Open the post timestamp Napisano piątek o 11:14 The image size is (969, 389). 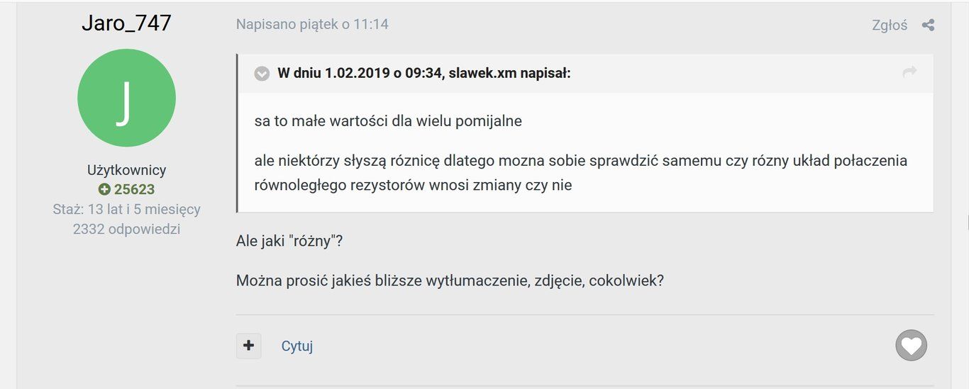click(312, 24)
